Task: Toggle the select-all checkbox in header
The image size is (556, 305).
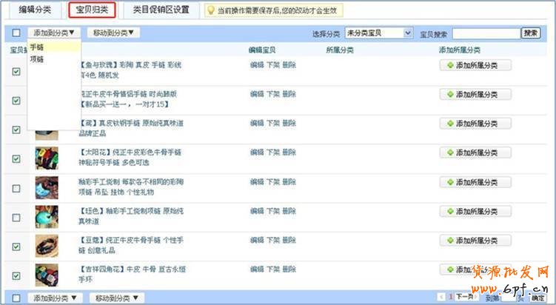Action: [x=16, y=33]
